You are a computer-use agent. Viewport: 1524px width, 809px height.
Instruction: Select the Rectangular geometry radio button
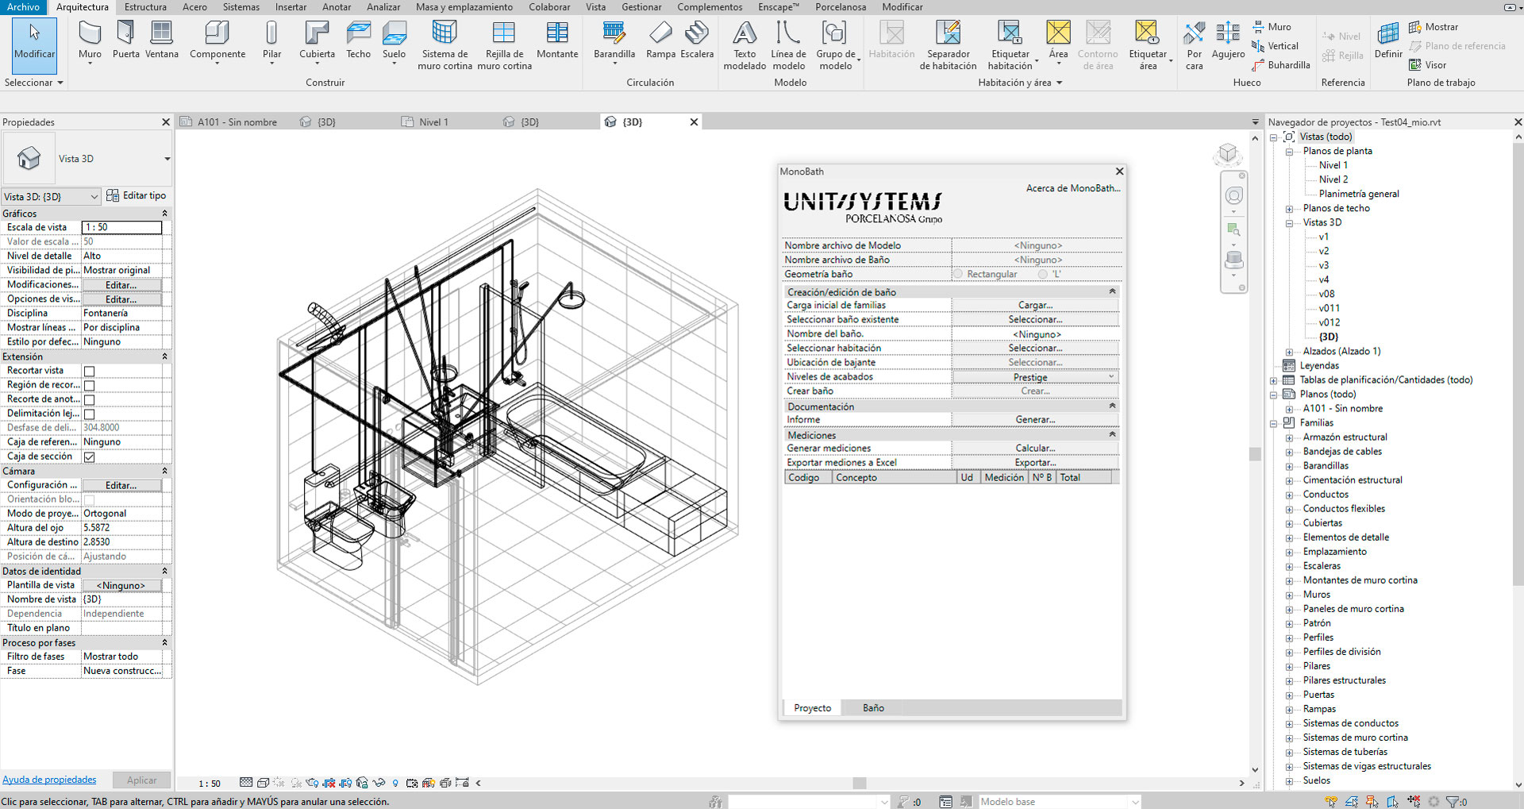coord(958,274)
